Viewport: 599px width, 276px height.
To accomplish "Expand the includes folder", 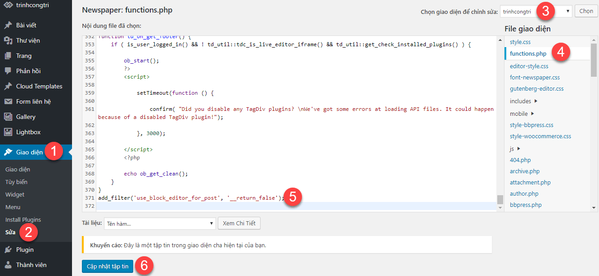I will 524,101.
